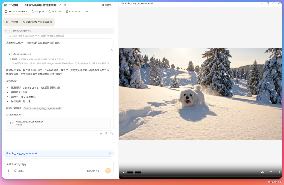Open the cute_dog_in_snow.mp4 attachment card
This screenshot has width=284, height=185.
[x=58, y=123]
